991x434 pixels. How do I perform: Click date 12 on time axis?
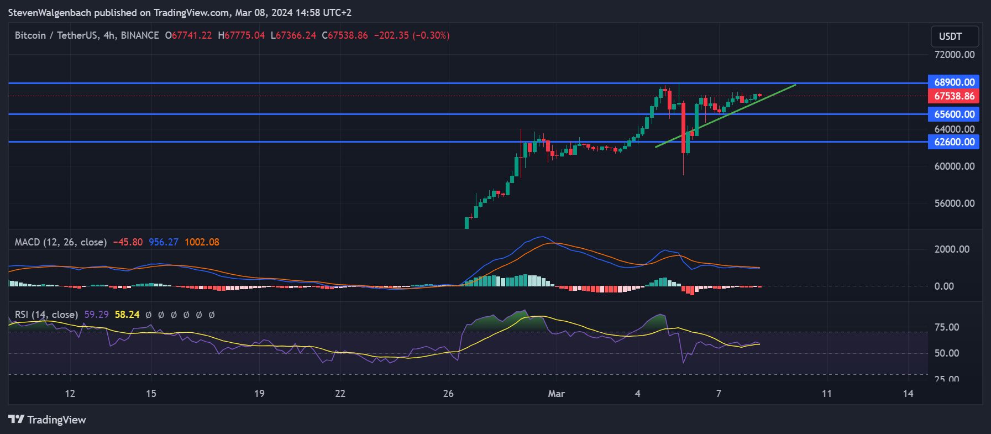click(x=70, y=394)
